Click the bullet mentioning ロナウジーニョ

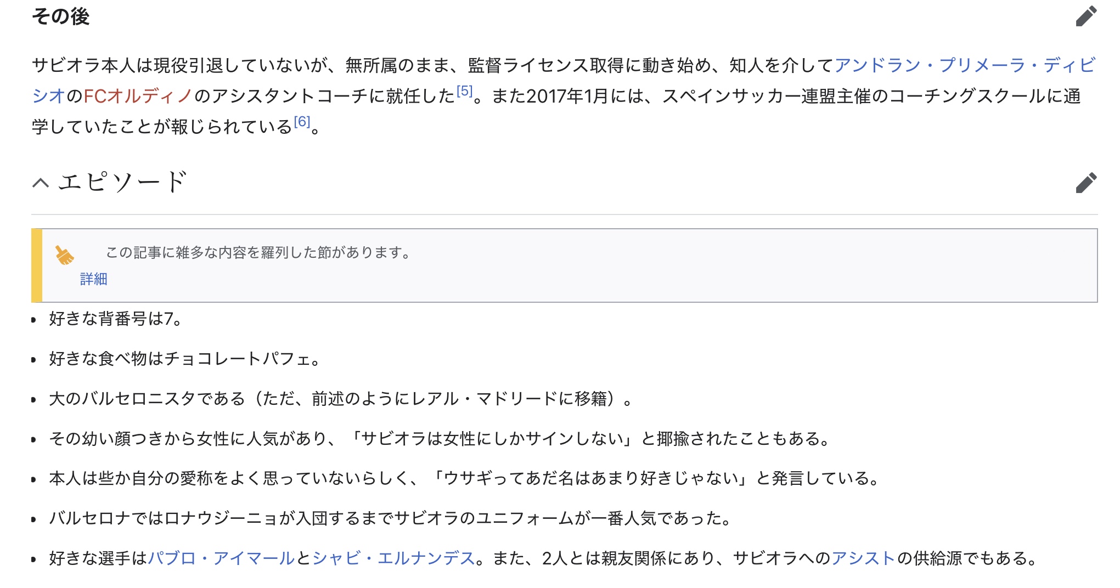[x=390, y=518]
